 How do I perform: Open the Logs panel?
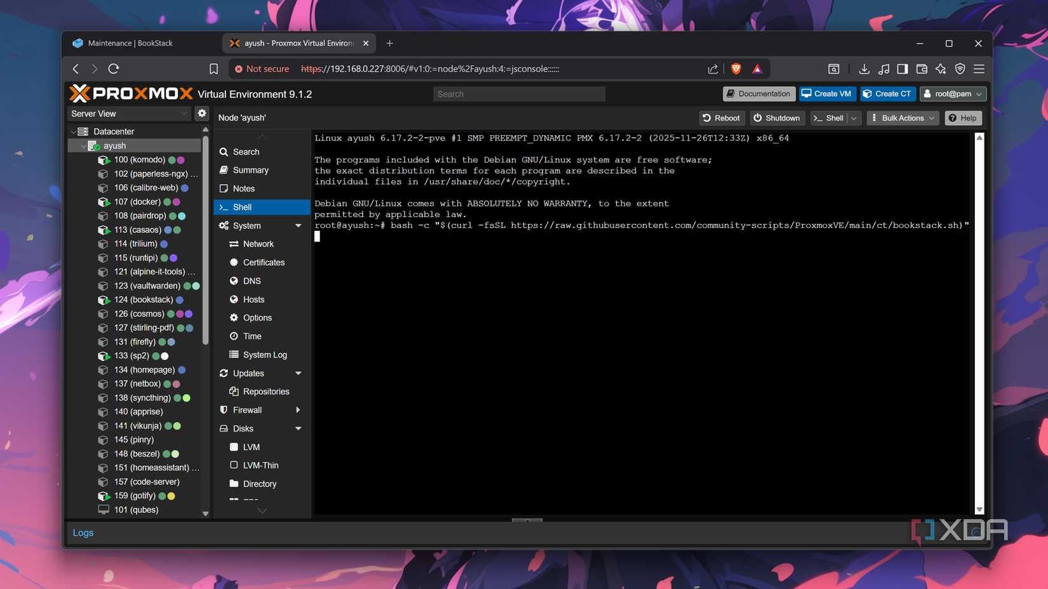pos(83,533)
